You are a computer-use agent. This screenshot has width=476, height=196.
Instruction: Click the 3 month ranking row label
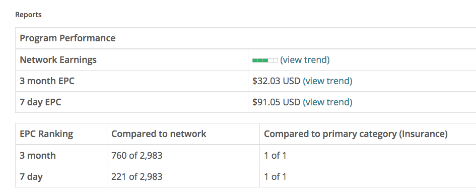pyautogui.click(x=38, y=156)
